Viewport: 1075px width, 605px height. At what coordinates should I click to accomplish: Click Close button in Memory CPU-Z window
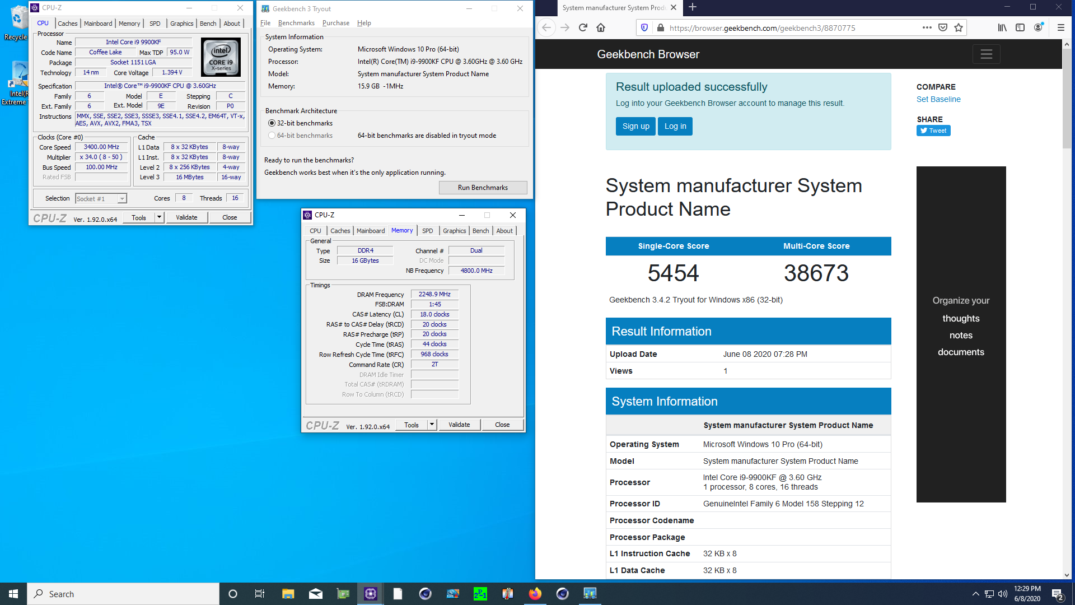coord(502,425)
